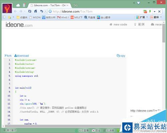Screen dimensions: 167x133
Task: Click code line 8 'int main(void)'
Action: click(x=23, y=88)
